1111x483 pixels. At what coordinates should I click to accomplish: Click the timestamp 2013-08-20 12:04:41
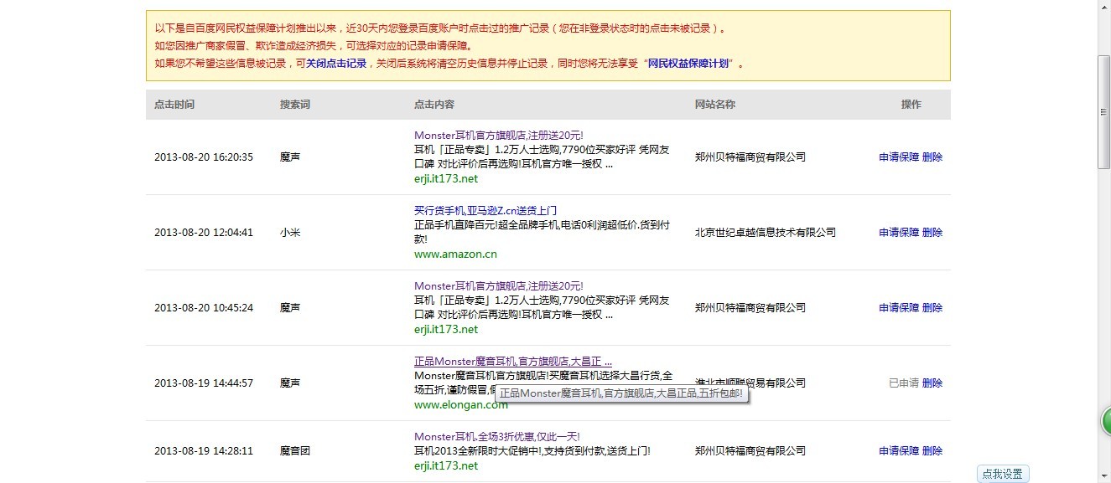(x=204, y=233)
